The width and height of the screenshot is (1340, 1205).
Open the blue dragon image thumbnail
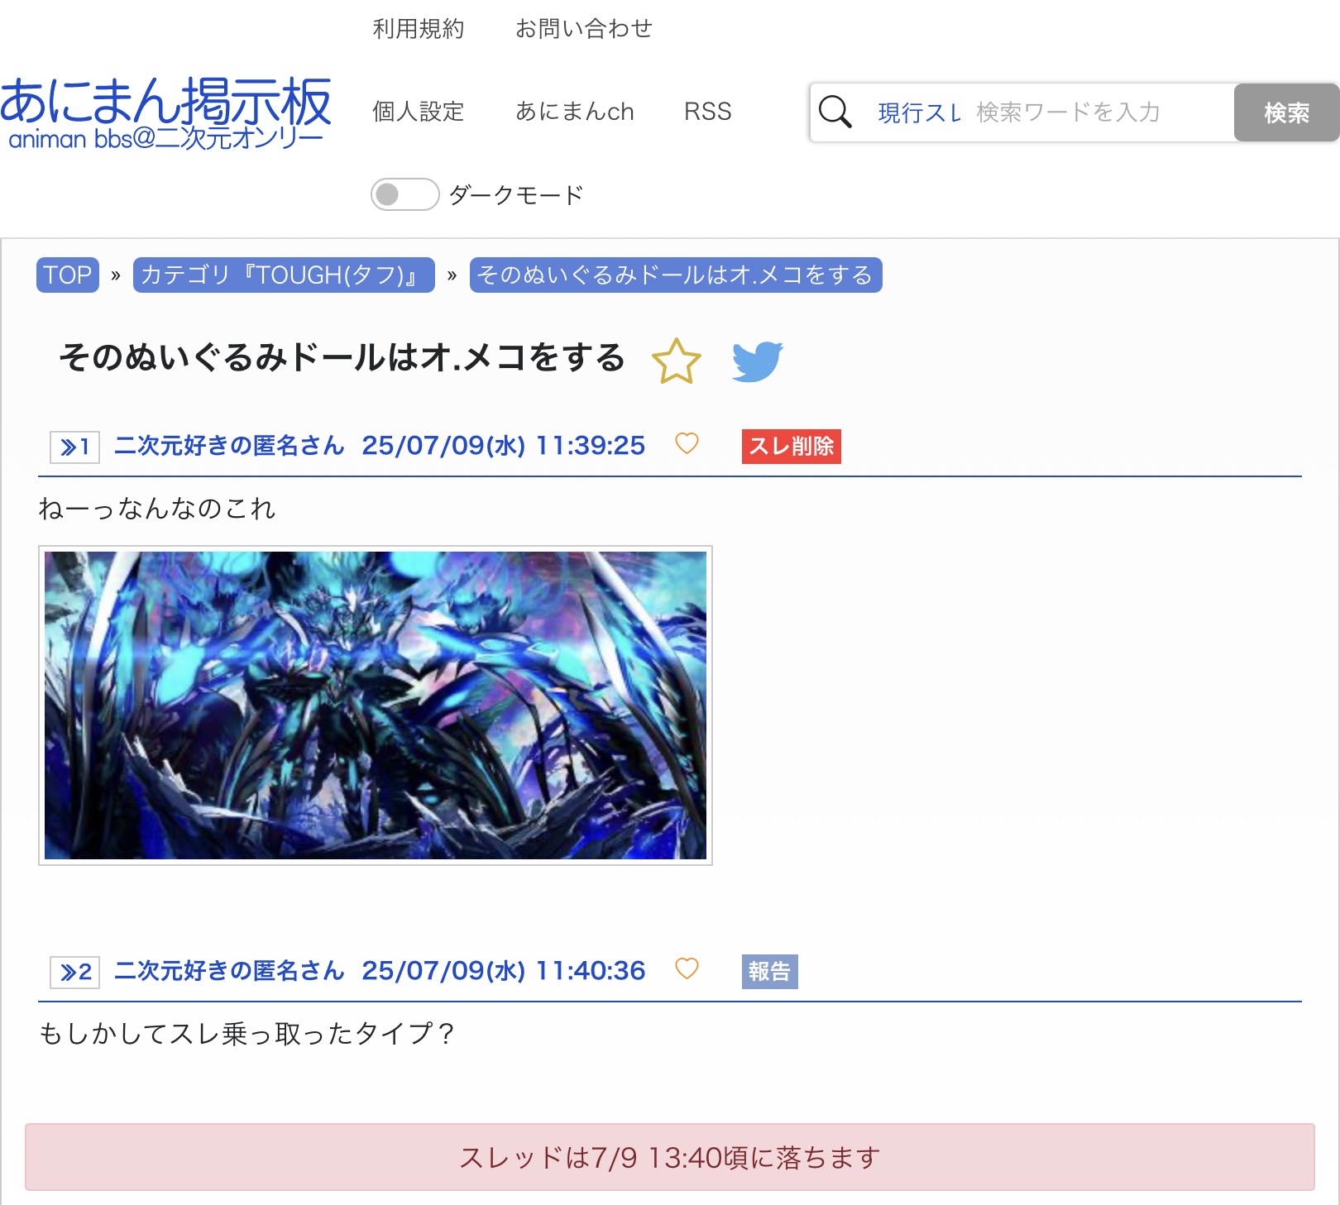[x=376, y=705]
